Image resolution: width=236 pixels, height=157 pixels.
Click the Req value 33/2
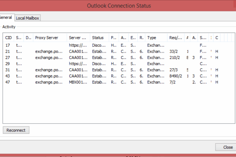click(x=173, y=51)
